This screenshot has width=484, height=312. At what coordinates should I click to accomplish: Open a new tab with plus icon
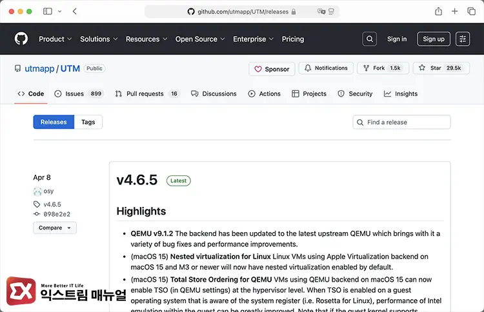coord(455,12)
